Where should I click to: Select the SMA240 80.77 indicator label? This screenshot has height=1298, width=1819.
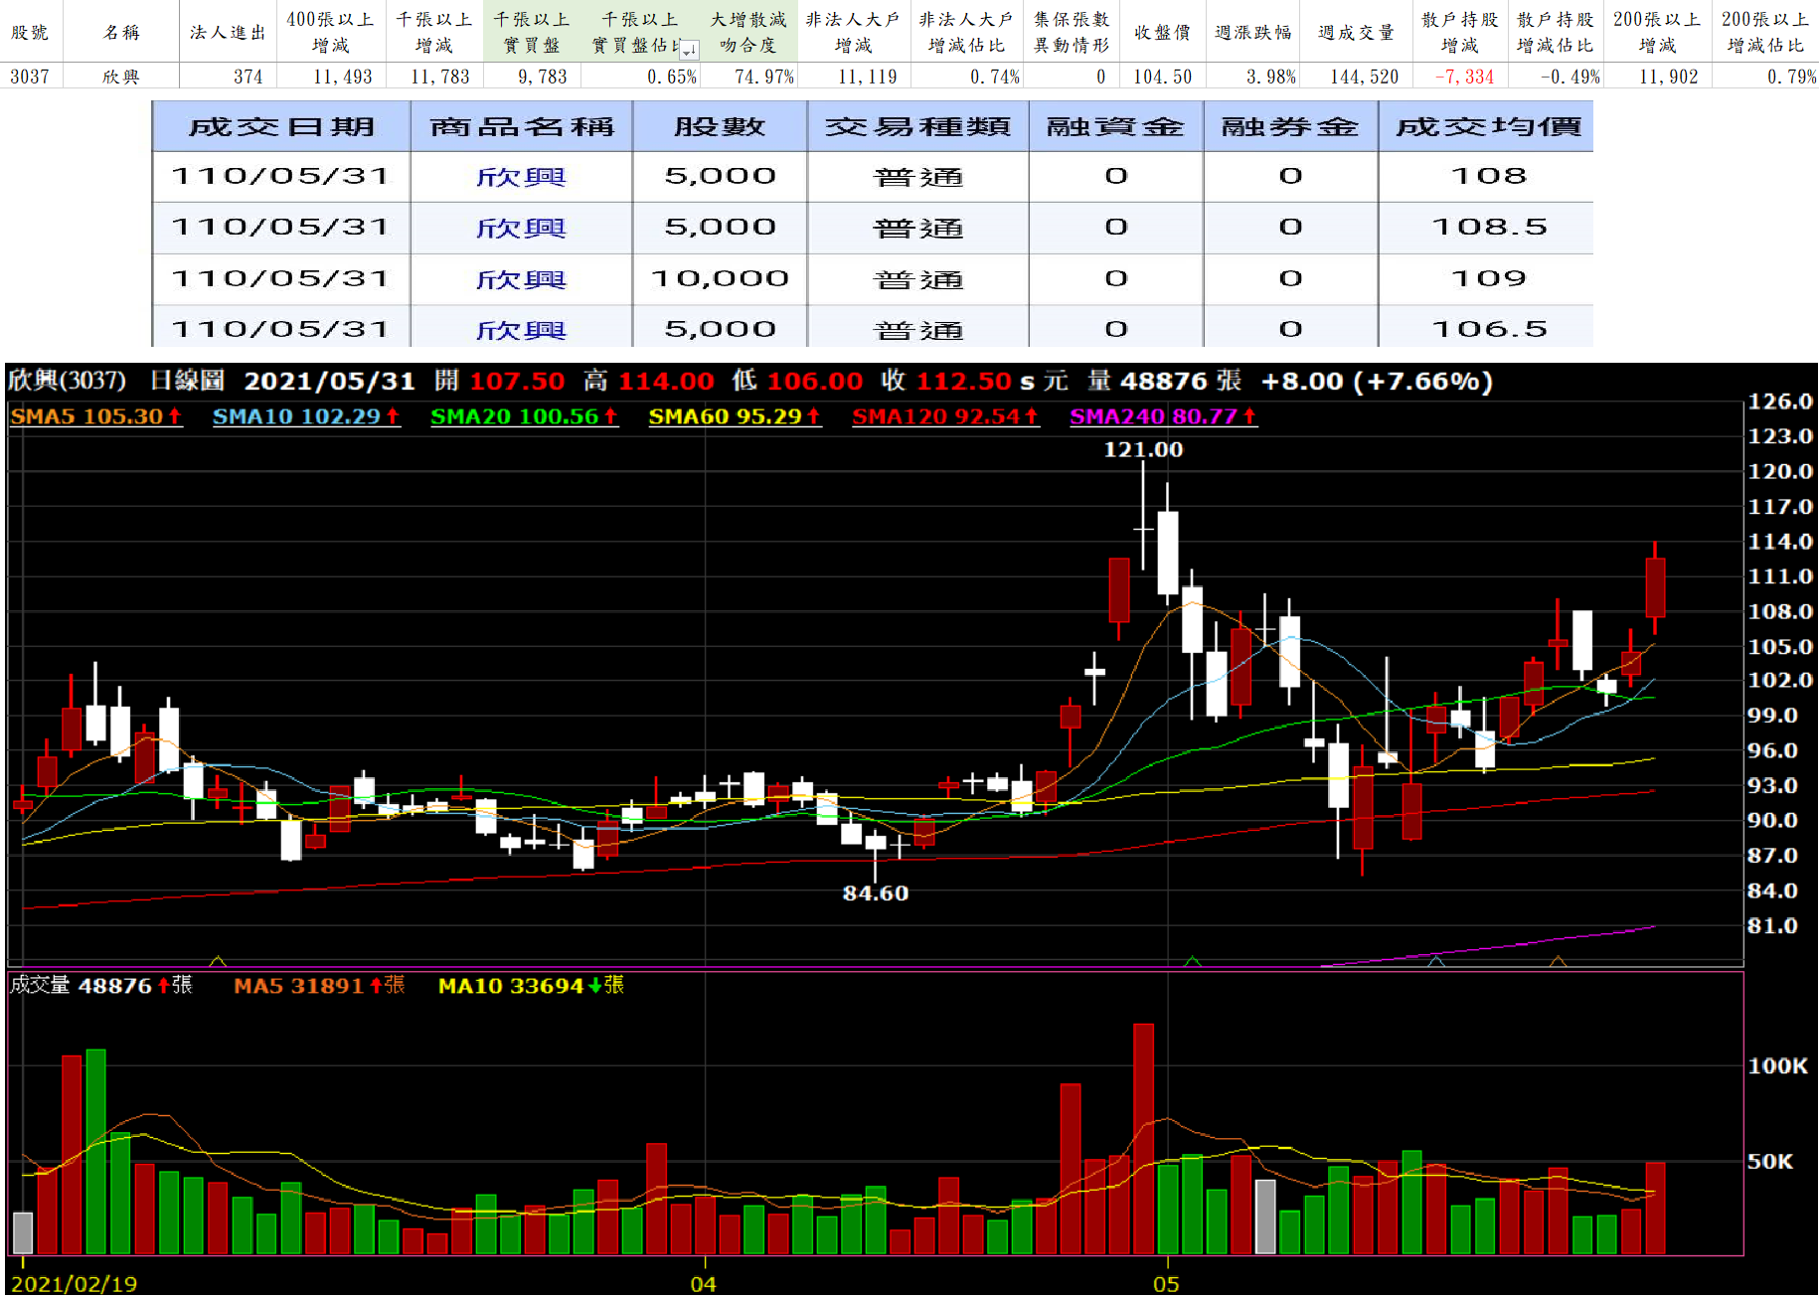1163,416
